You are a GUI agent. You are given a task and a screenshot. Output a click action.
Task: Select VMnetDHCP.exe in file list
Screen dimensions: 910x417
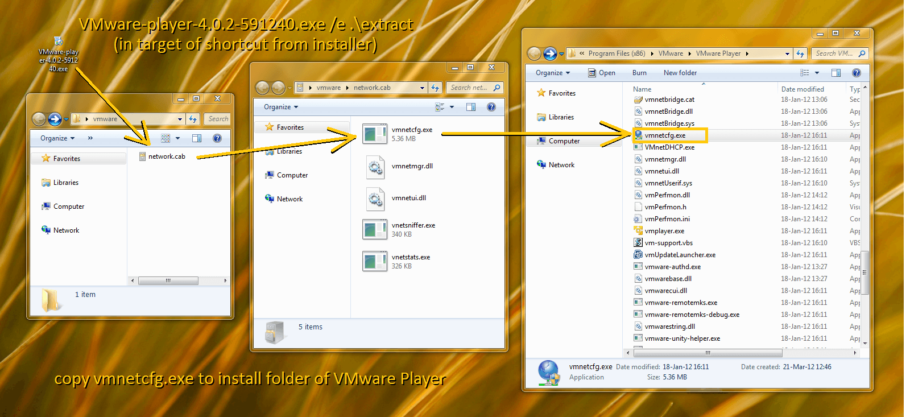point(664,147)
